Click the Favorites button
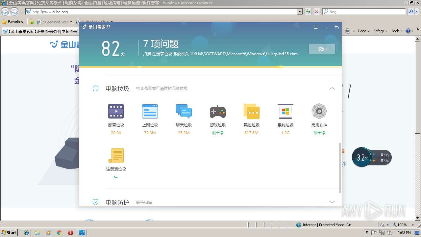Viewport: 421px width, 237px height. click(x=12, y=22)
